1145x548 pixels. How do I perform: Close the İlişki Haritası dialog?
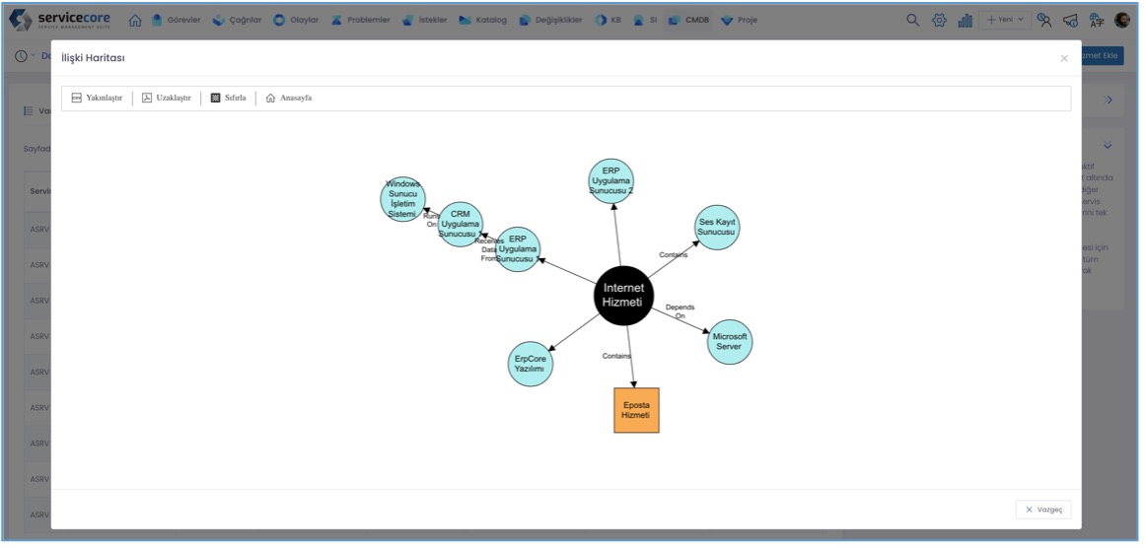pos(1063,59)
